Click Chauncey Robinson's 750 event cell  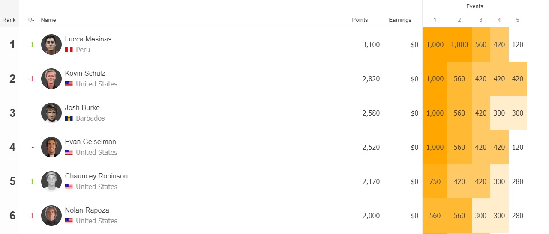(x=435, y=181)
